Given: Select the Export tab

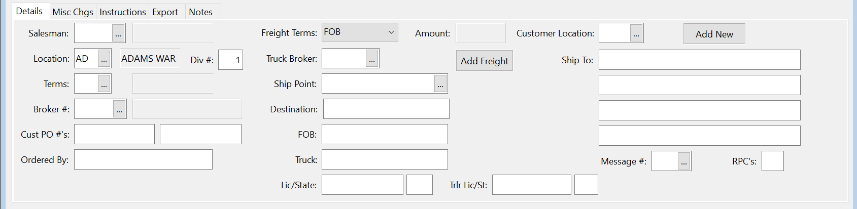Looking at the screenshot, I should click(165, 12).
